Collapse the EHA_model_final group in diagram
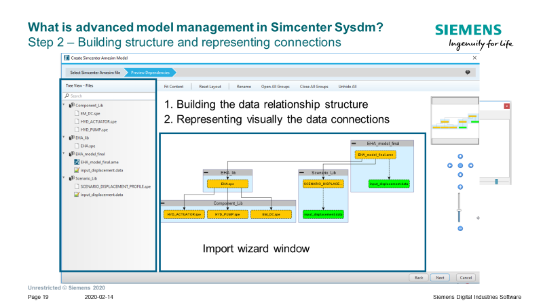 point(354,143)
